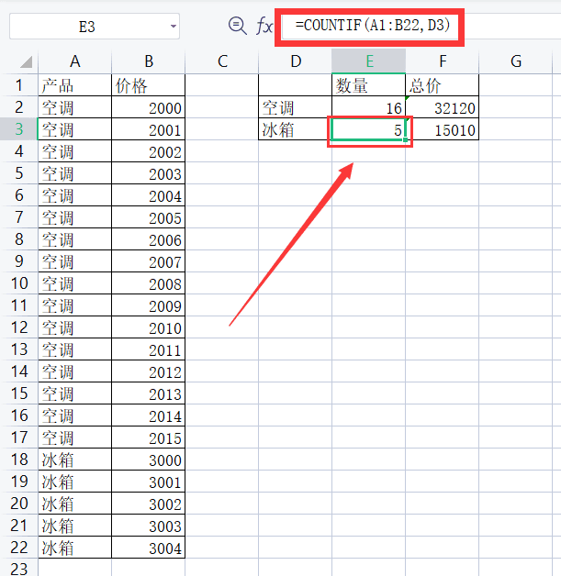Click cell B5 with value 2003
This screenshot has height=576, width=561.
pos(149,173)
